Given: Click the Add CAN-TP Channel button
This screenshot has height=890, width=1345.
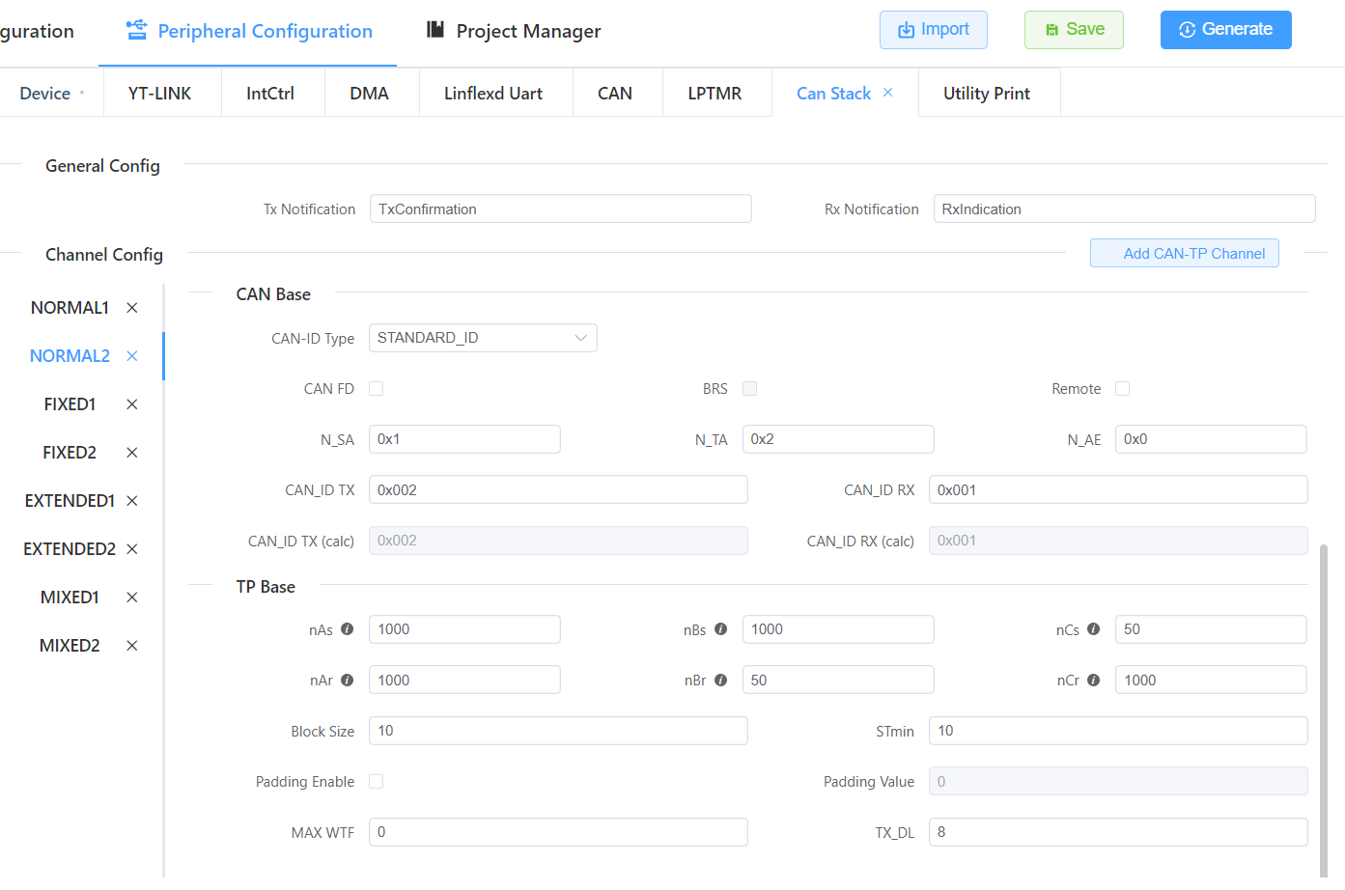Looking at the screenshot, I should (x=1184, y=254).
